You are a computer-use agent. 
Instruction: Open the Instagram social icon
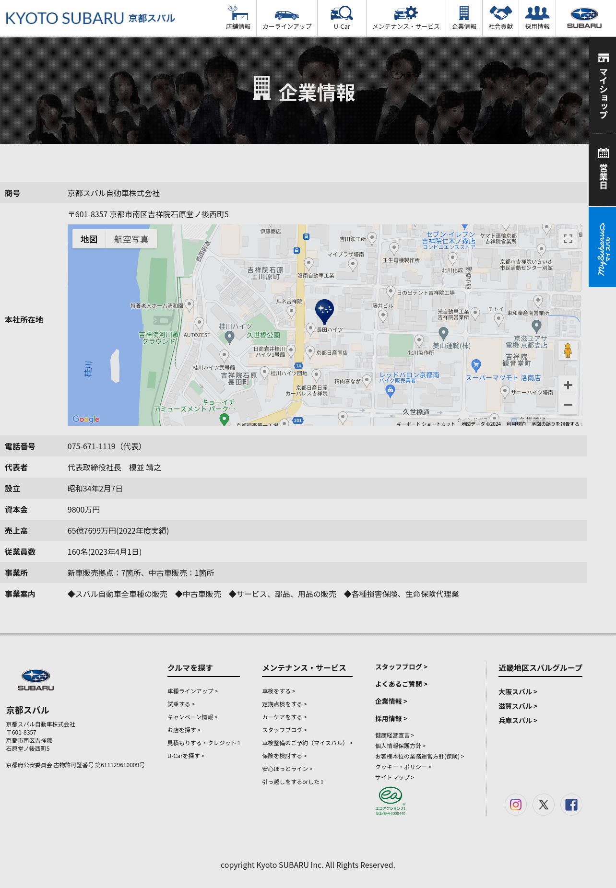(516, 804)
